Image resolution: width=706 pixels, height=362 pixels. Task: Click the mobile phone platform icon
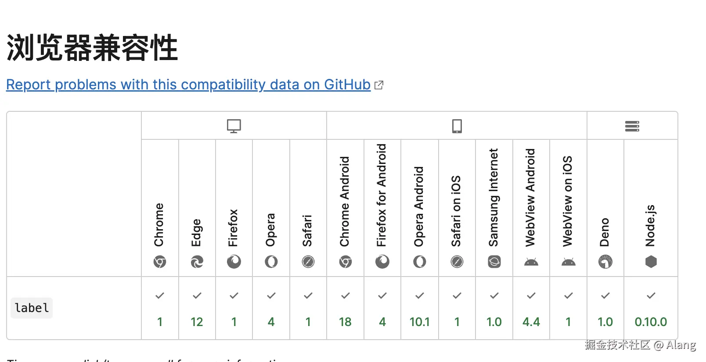457,126
